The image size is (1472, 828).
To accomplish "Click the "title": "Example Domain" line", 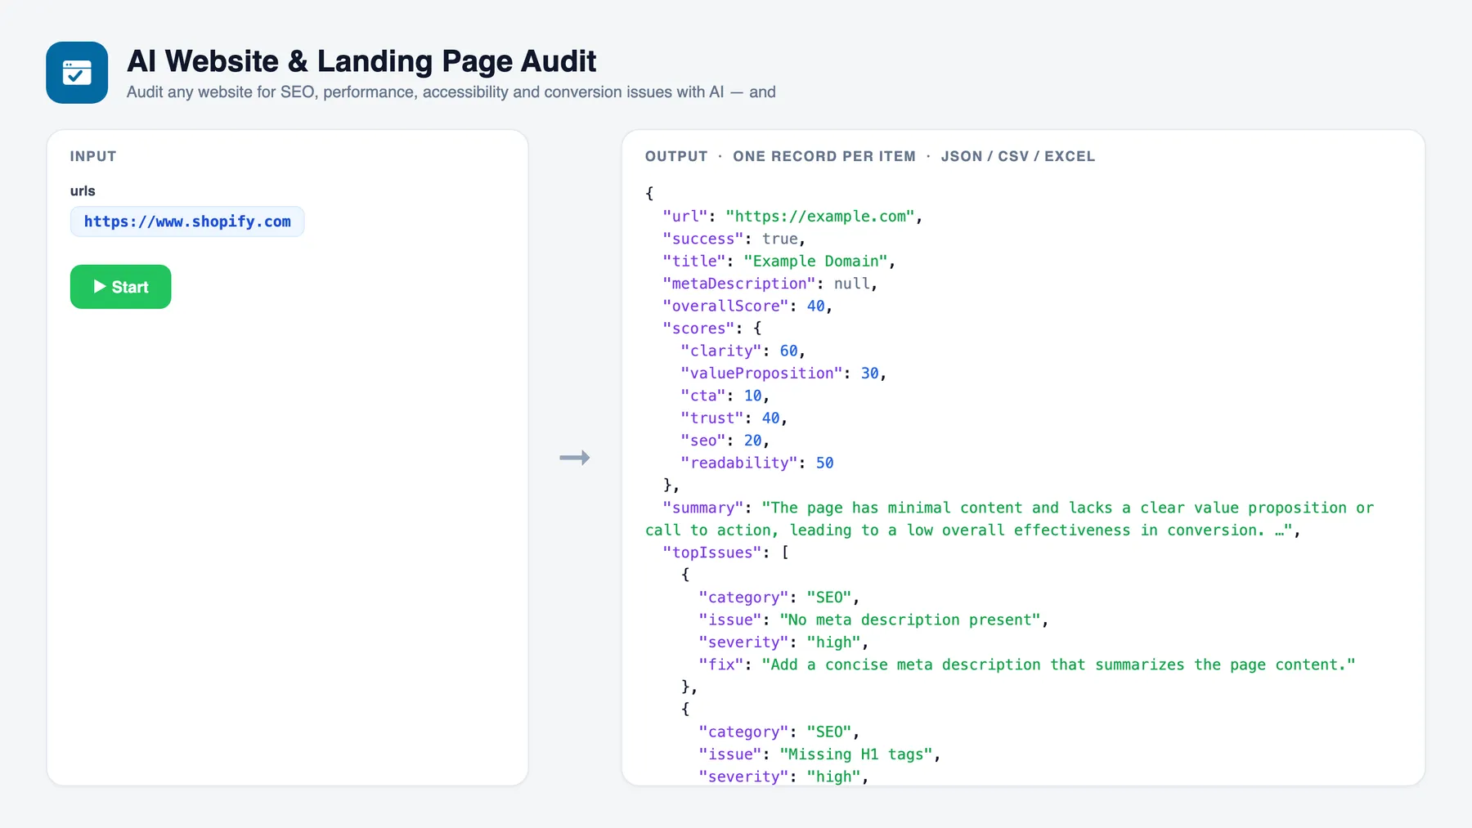I will pos(779,262).
